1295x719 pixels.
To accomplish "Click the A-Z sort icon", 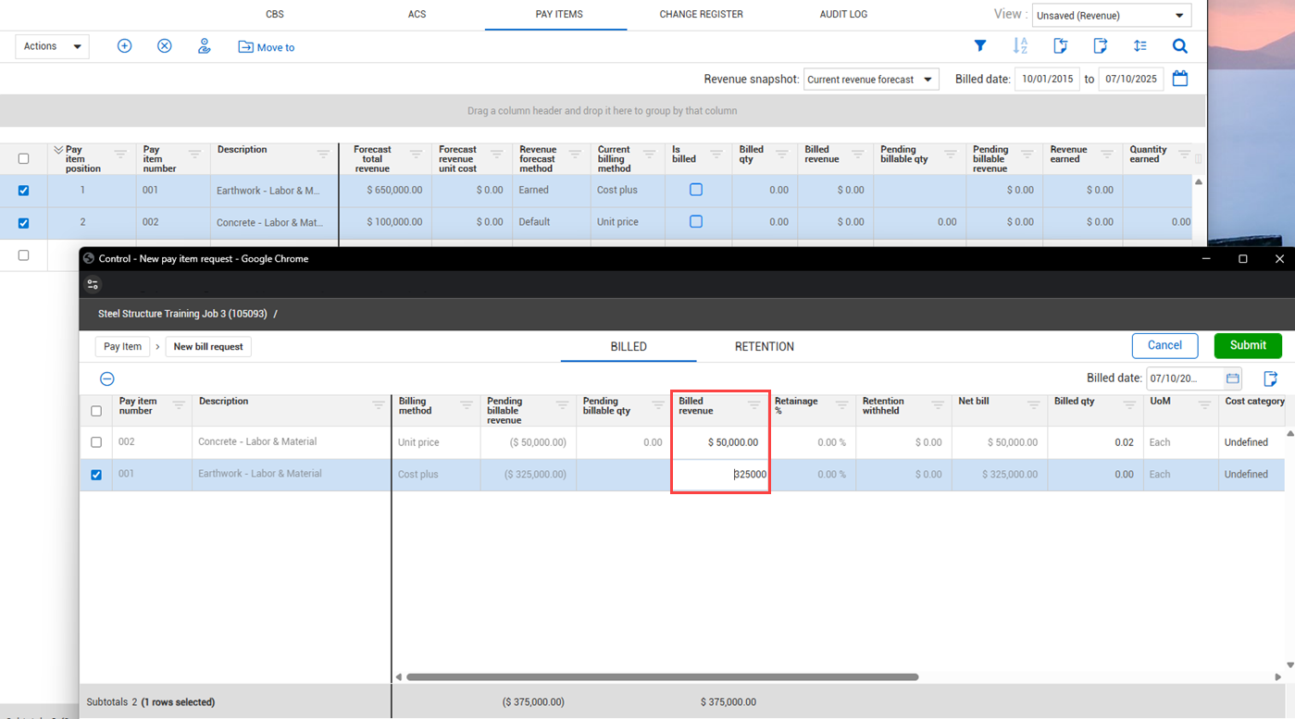I will 1020,46.
